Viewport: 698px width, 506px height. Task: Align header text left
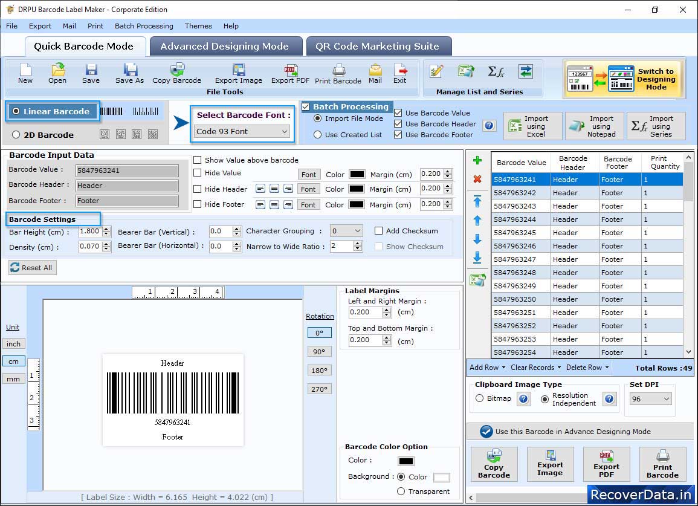260,189
